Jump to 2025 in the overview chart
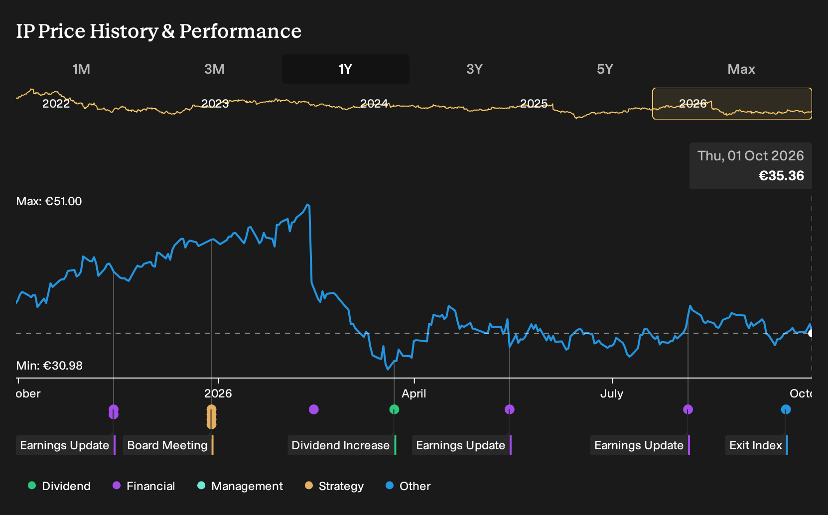Image resolution: width=828 pixels, height=515 pixels. [x=534, y=104]
